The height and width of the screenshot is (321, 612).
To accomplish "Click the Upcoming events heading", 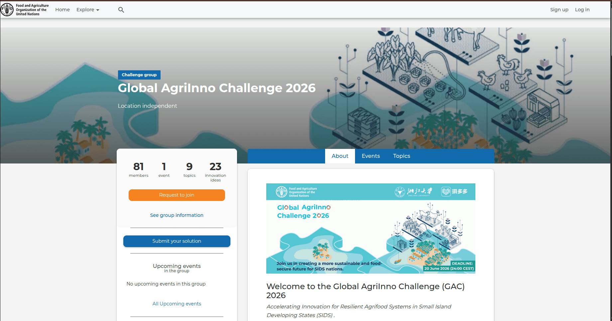I will pos(177,266).
